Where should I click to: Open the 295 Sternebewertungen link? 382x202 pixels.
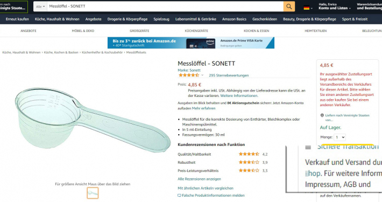[229, 75]
